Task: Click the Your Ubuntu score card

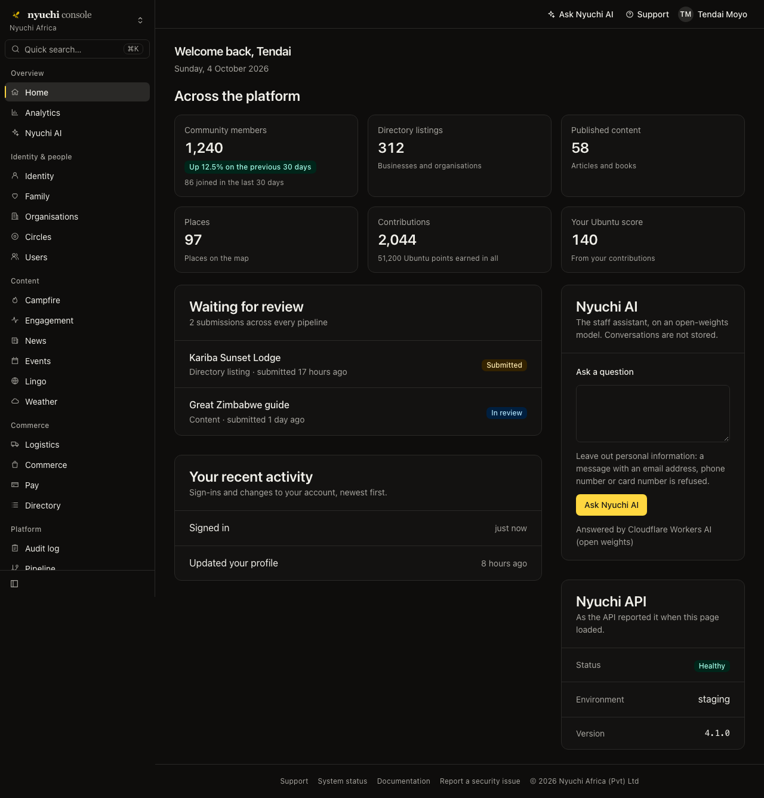Action: click(x=653, y=240)
